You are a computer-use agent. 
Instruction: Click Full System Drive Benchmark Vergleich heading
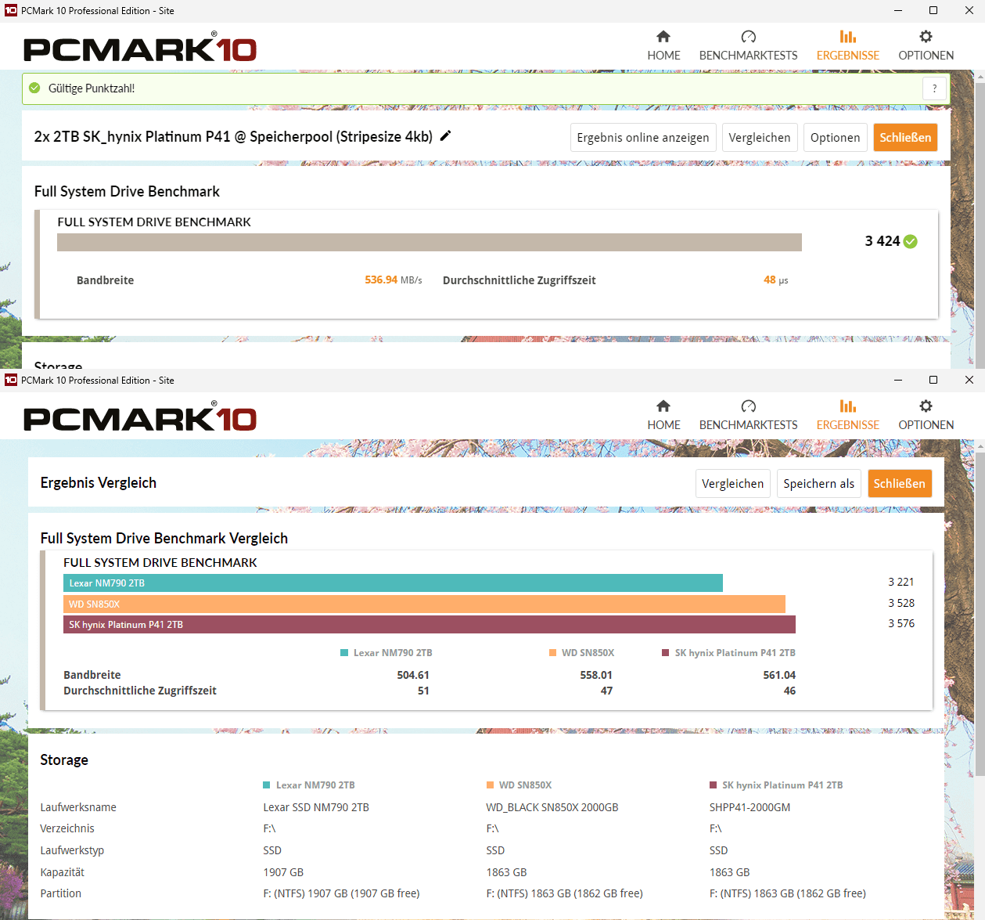pyautogui.click(x=164, y=538)
